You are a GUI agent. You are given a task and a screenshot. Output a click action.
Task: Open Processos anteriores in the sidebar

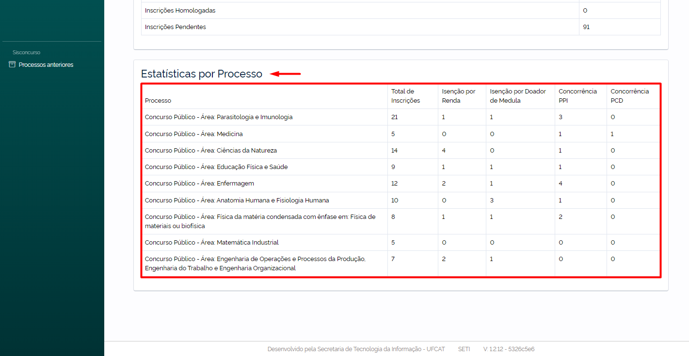tap(46, 65)
